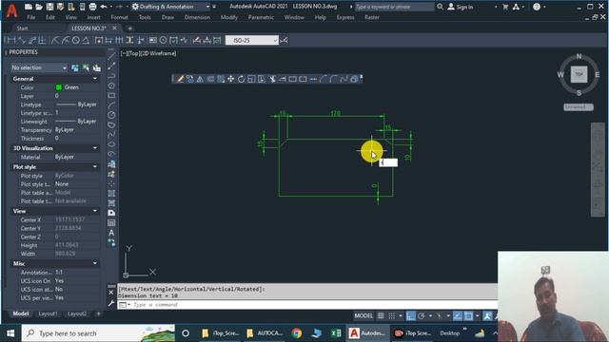Add a new drawing tab with plus
This screenshot has width=609, height=342.
pyautogui.click(x=129, y=28)
